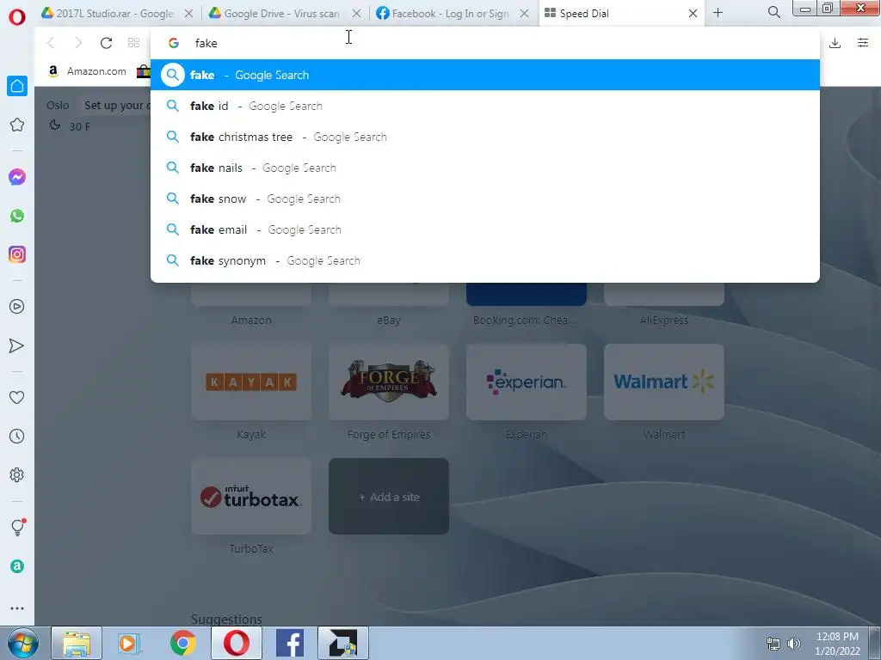The width and height of the screenshot is (881, 660).
Task: Close the Facebook Log In tab
Action: click(524, 14)
